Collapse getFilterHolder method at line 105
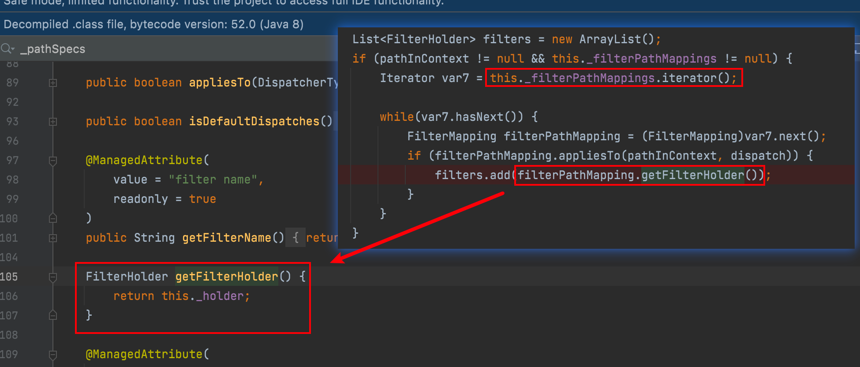The image size is (860, 367). point(53,277)
